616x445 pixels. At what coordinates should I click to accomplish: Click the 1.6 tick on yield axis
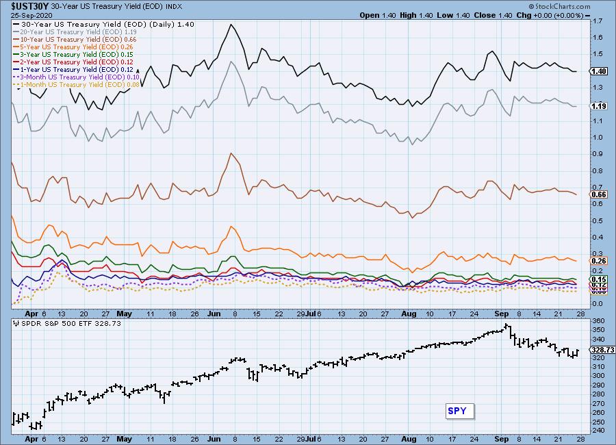pos(597,38)
